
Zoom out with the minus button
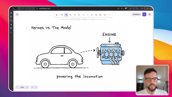tap(17, 87)
